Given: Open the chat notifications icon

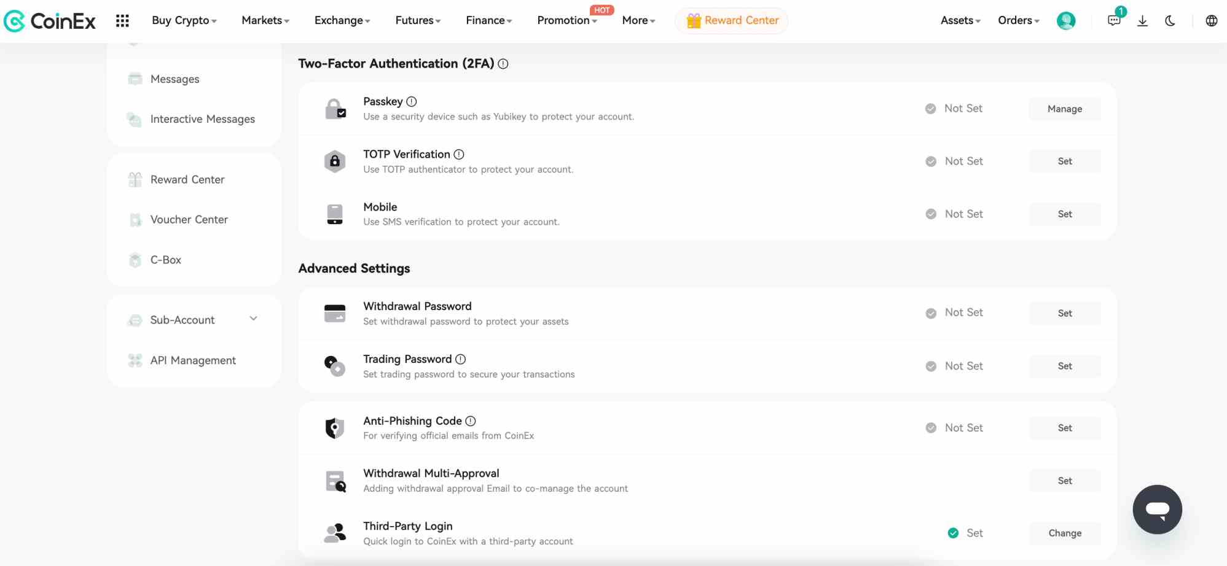Looking at the screenshot, I should [x=1113, y=21].
